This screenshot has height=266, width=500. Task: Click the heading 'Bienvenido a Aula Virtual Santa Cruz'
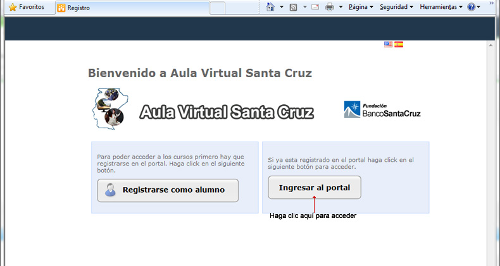coord(200,73)
